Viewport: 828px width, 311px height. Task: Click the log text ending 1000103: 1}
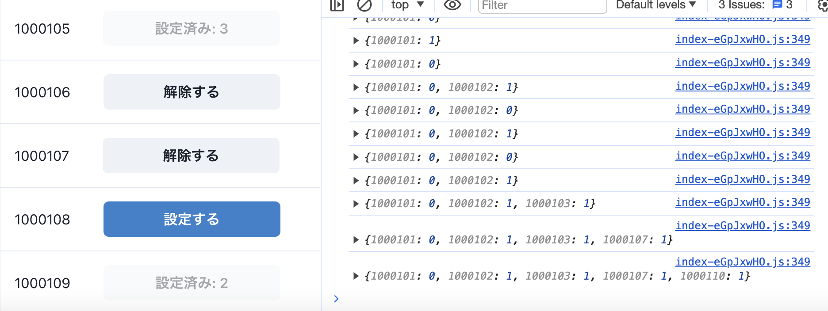point(480,204)
